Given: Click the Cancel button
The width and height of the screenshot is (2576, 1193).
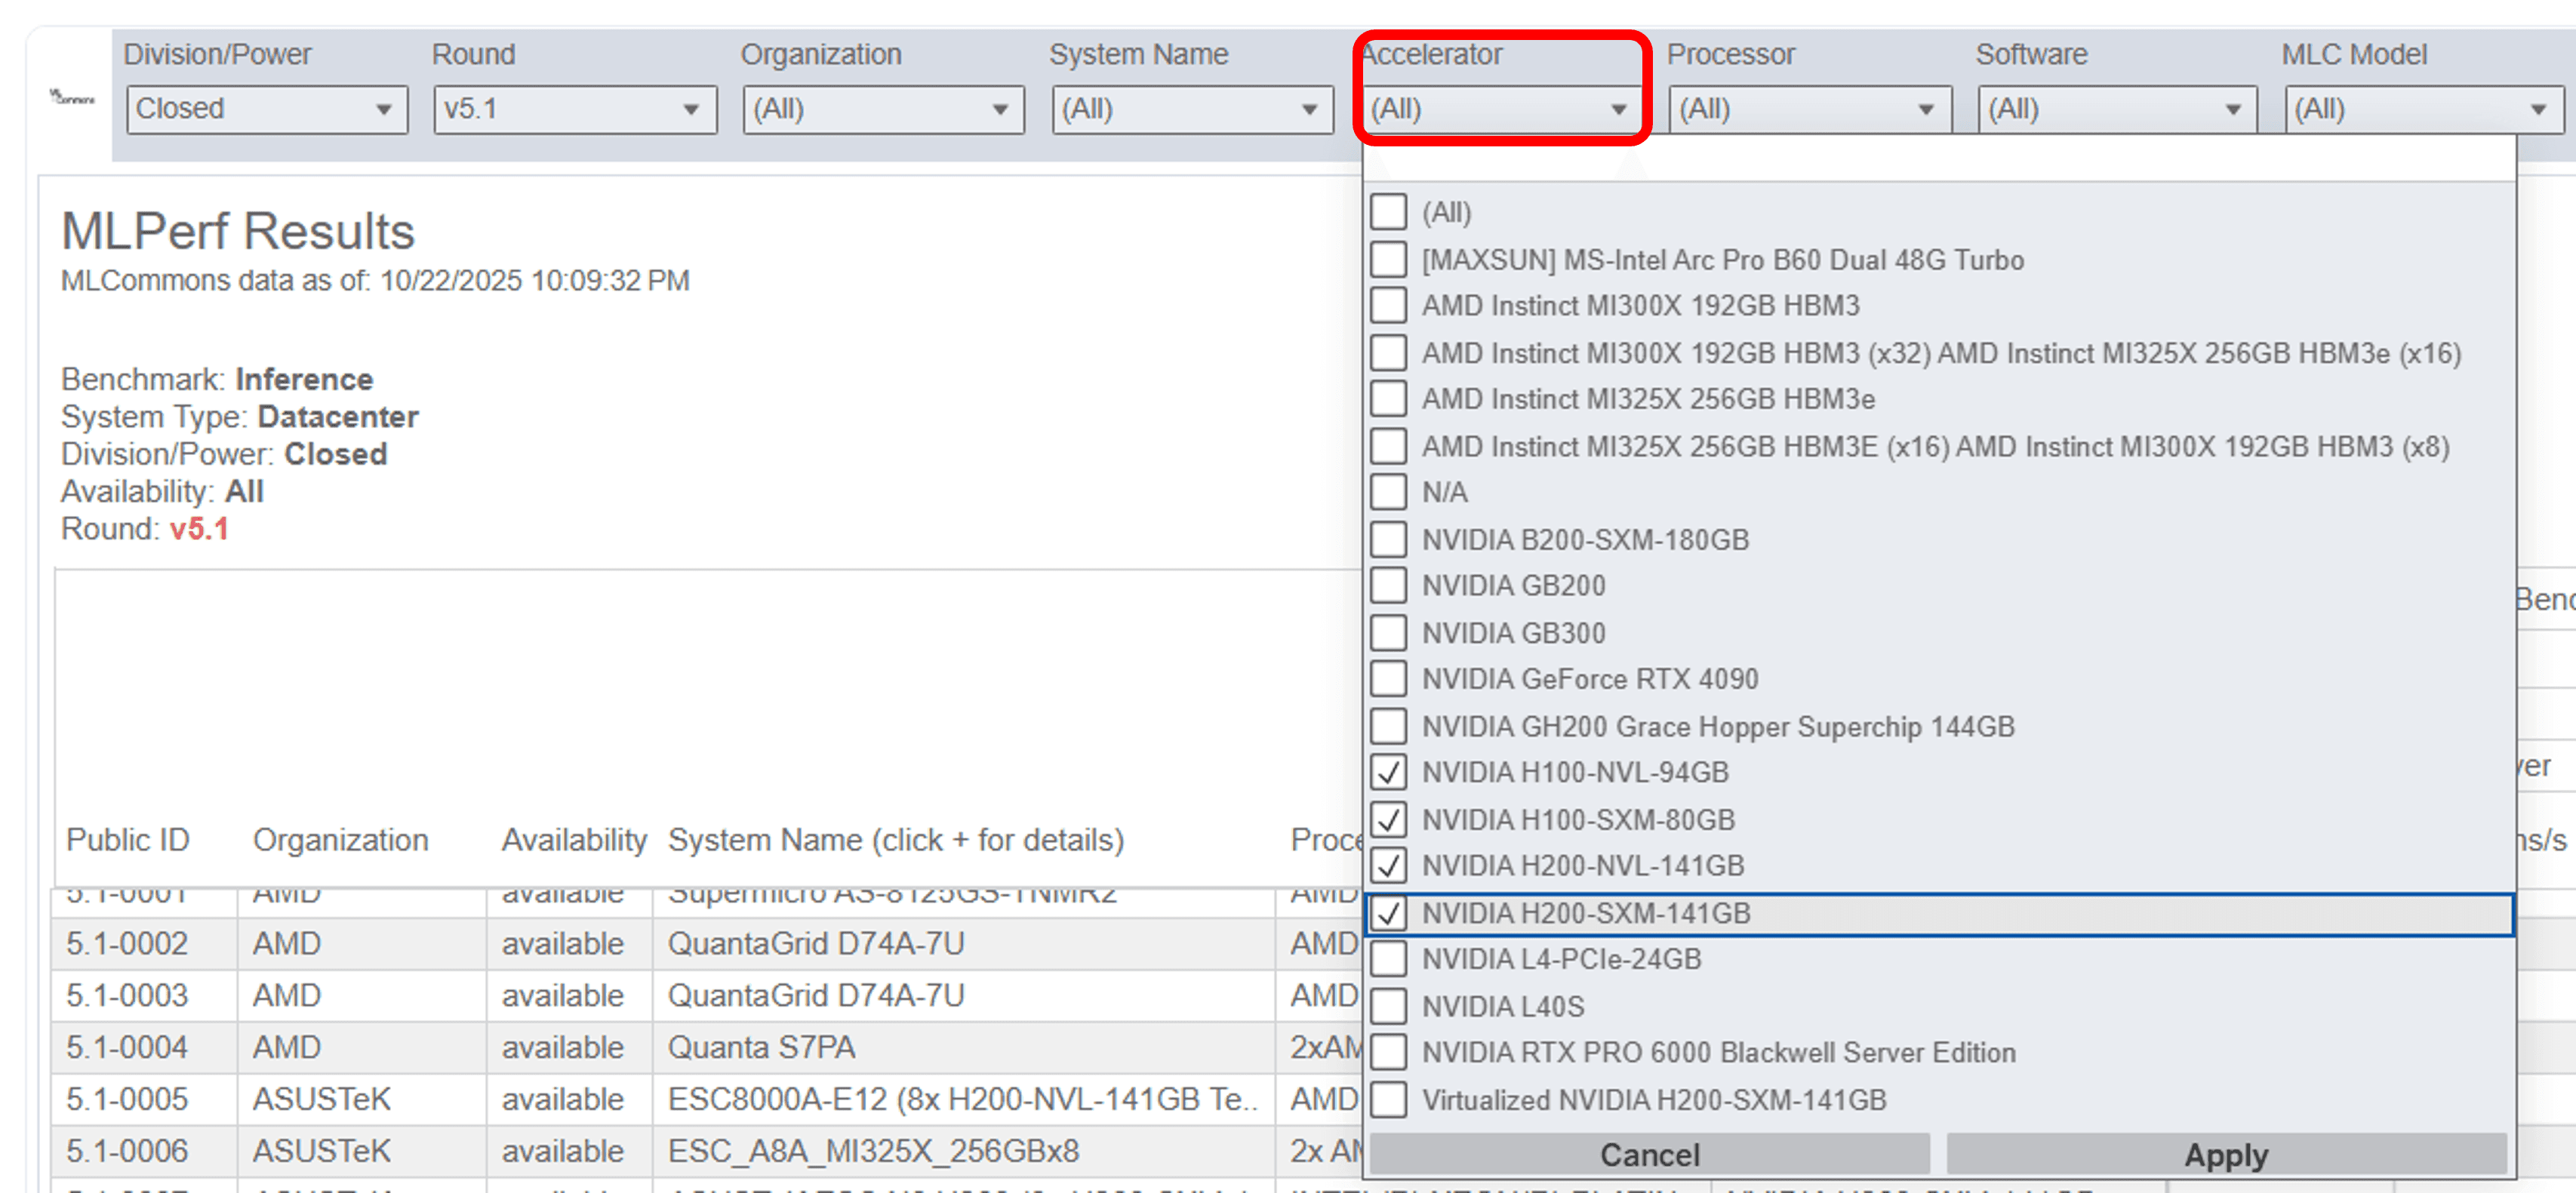Looking at the screenshot, I should coord(1649,1155).
